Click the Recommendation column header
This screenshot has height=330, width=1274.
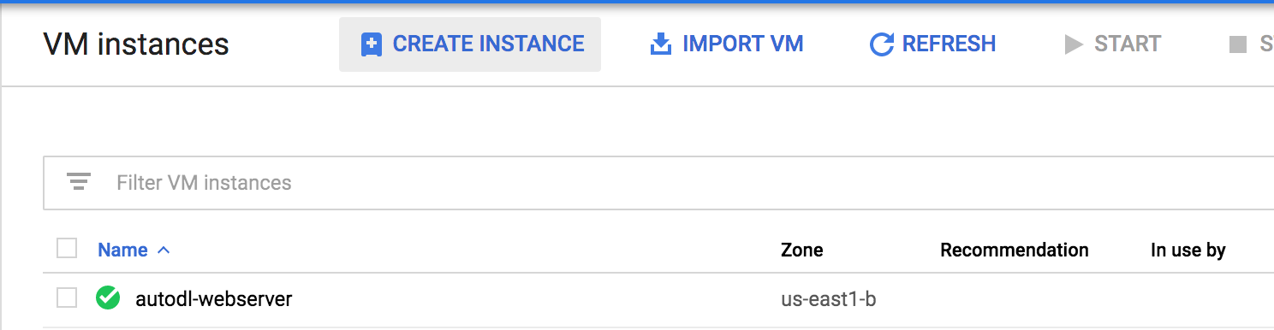tap(1015, 250)
